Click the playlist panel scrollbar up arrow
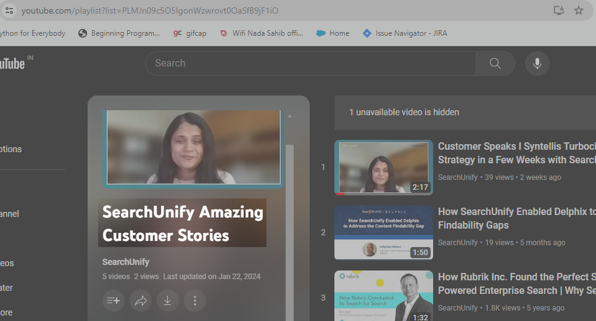Viewport: 596px width, 321px height. pyautogui.click(x=289, y=116)
